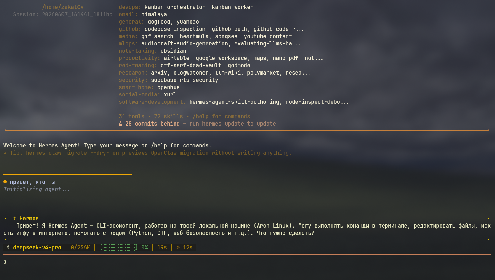Click the "arxiv" research skill
Screen dimensions: 495x280
[159, 73]
